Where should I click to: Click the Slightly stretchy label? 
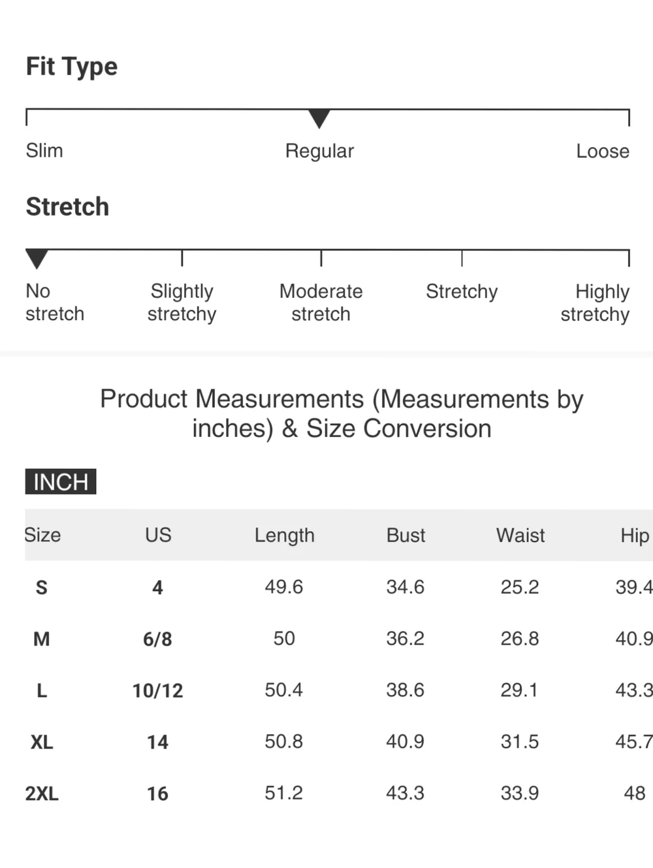182,302
